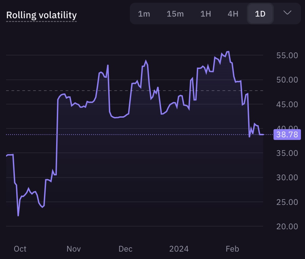Click the Feb label on time axis
305x259 pixels.
(x=232, y=249)
